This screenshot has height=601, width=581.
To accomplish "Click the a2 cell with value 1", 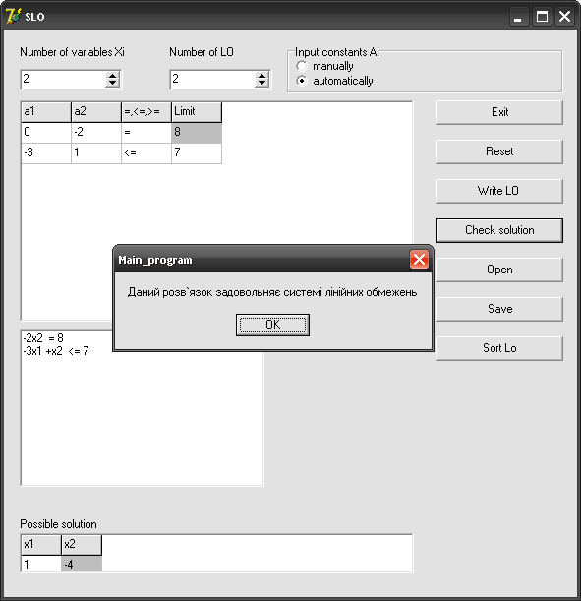I will point(96,153).
